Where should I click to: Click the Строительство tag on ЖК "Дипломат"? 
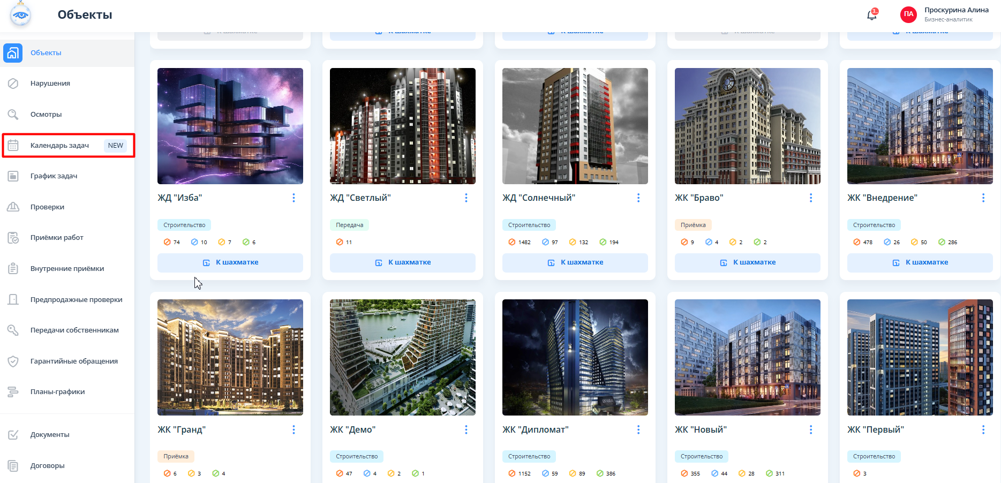point(529,457)
